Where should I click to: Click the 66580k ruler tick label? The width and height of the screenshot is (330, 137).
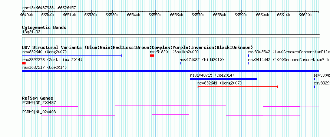[220, 15]
